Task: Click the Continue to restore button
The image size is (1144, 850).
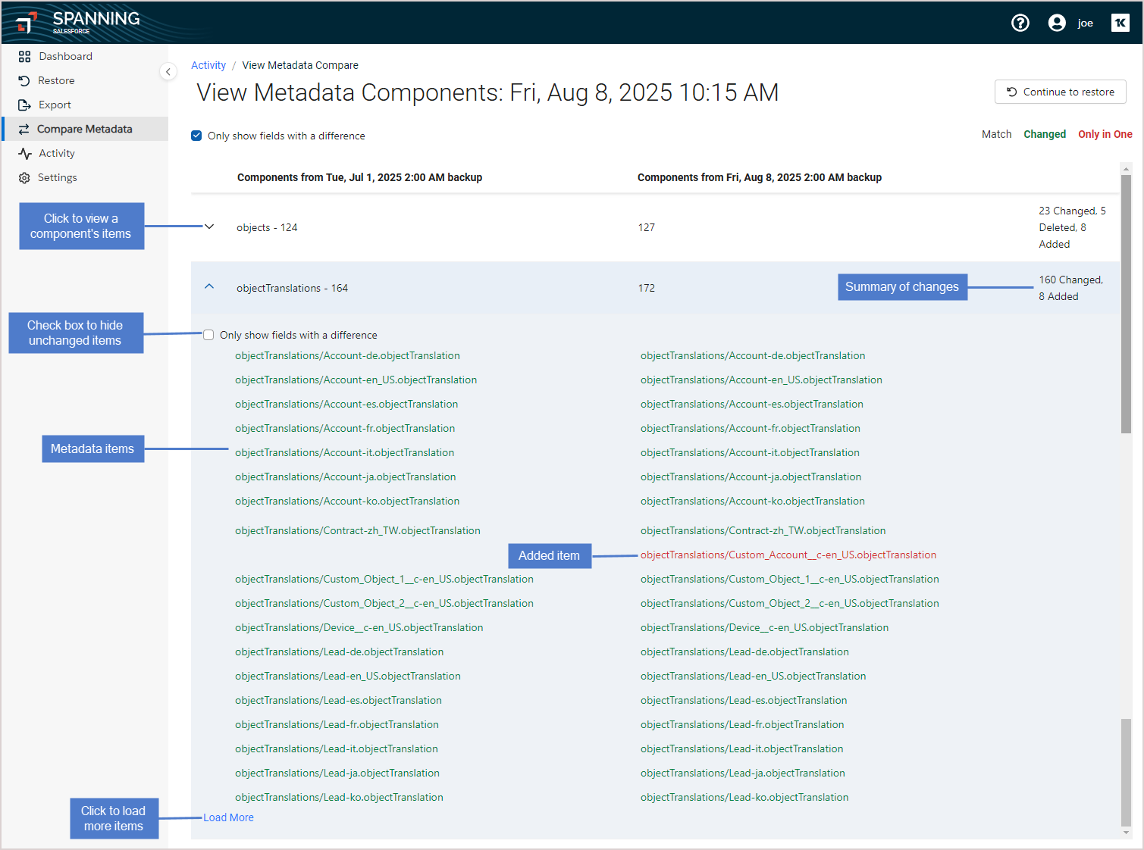Action: coord(1060,92)
